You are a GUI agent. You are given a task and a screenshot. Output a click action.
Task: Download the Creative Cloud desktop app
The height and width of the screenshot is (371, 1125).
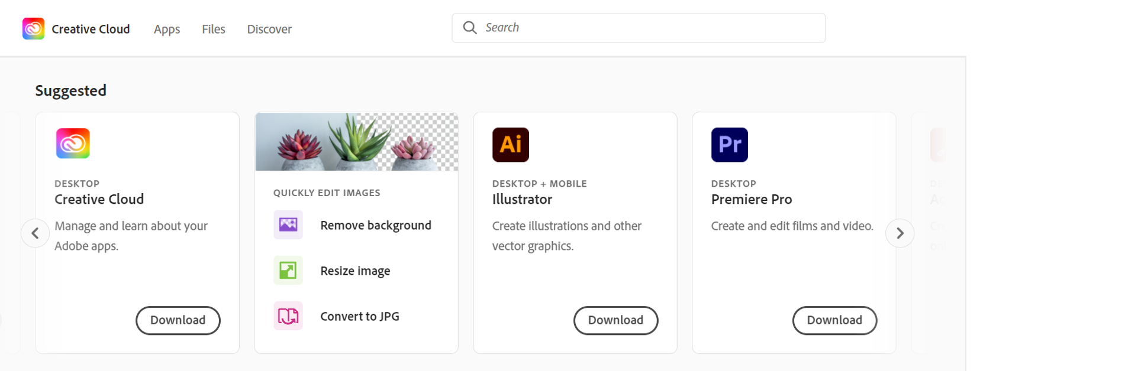(x=178, y=320)
